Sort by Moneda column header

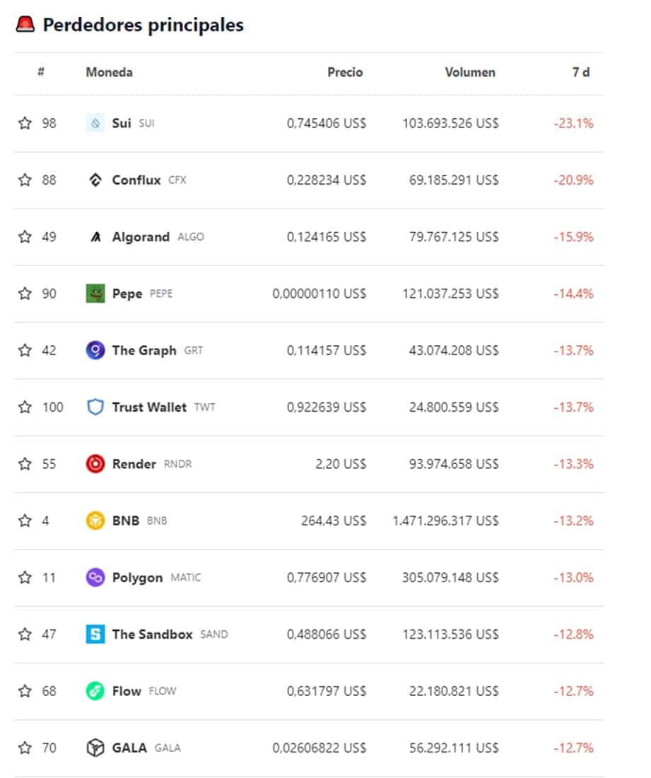click(109, 72)
